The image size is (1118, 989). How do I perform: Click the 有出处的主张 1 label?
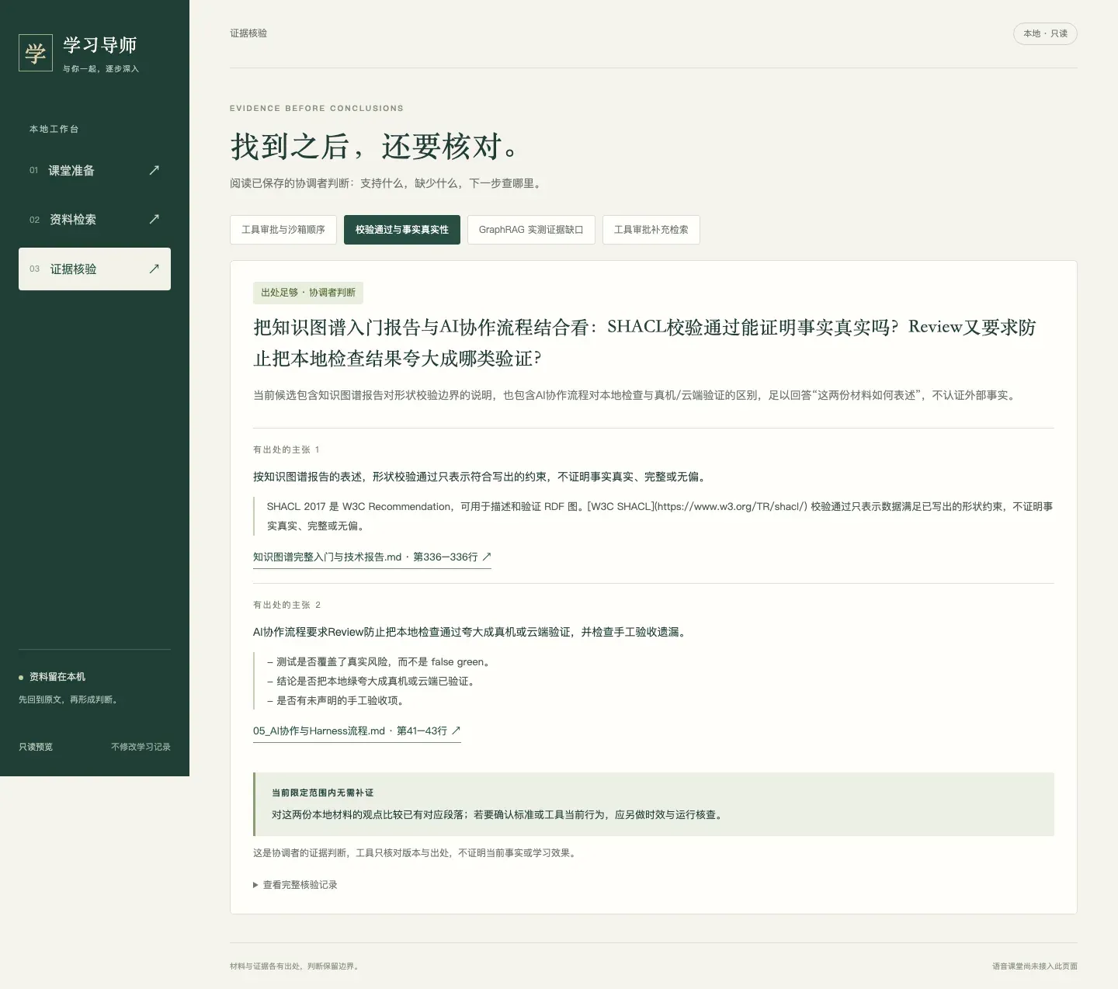[x=286, y=449]
